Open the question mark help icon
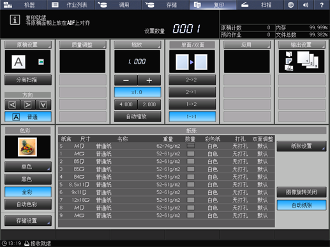 (322, 4)
